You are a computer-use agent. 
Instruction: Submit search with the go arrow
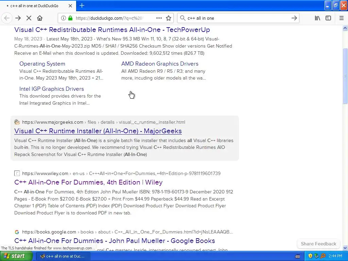294,18
